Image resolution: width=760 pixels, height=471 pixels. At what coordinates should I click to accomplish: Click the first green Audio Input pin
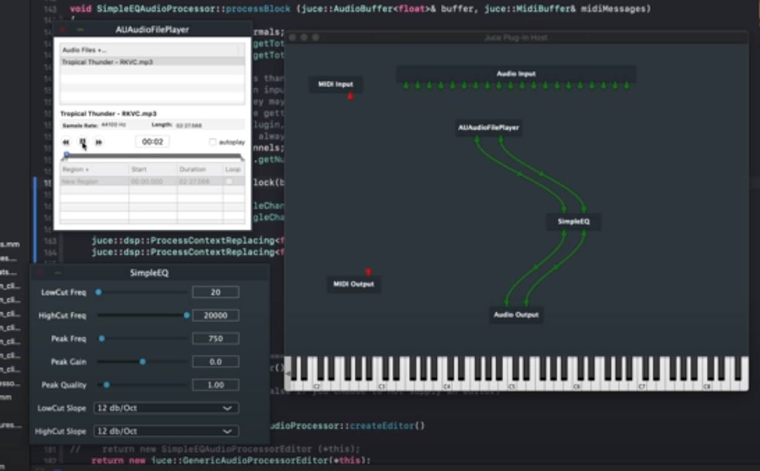point(406,85)
